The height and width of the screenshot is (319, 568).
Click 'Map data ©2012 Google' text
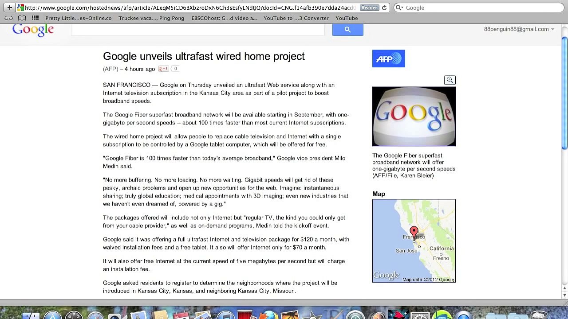[x=428, y=280]
